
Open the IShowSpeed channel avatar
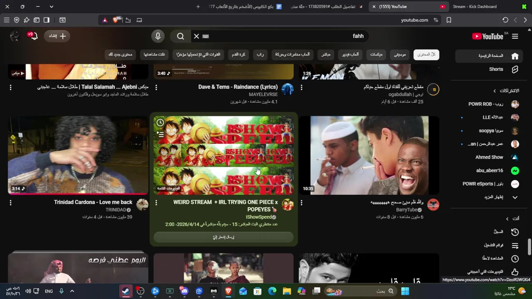(288, 205)
